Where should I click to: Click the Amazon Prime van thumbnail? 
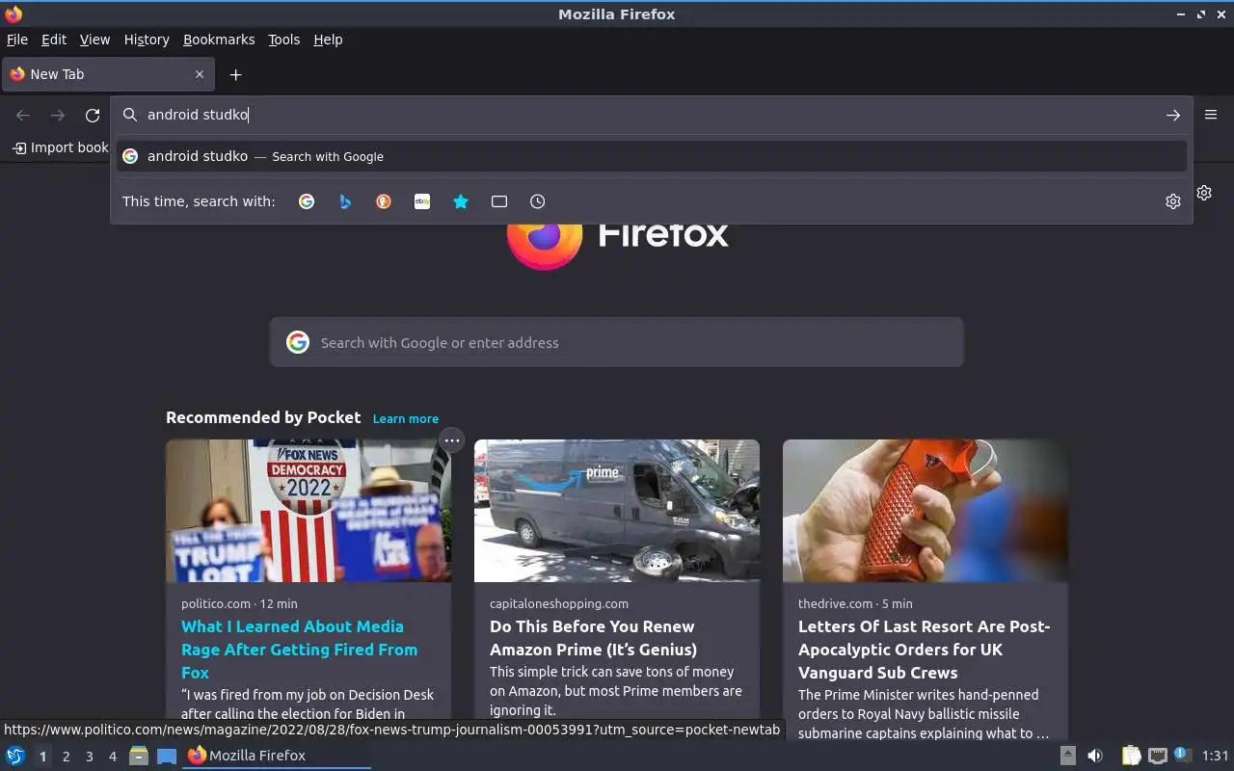click(617, 511)
